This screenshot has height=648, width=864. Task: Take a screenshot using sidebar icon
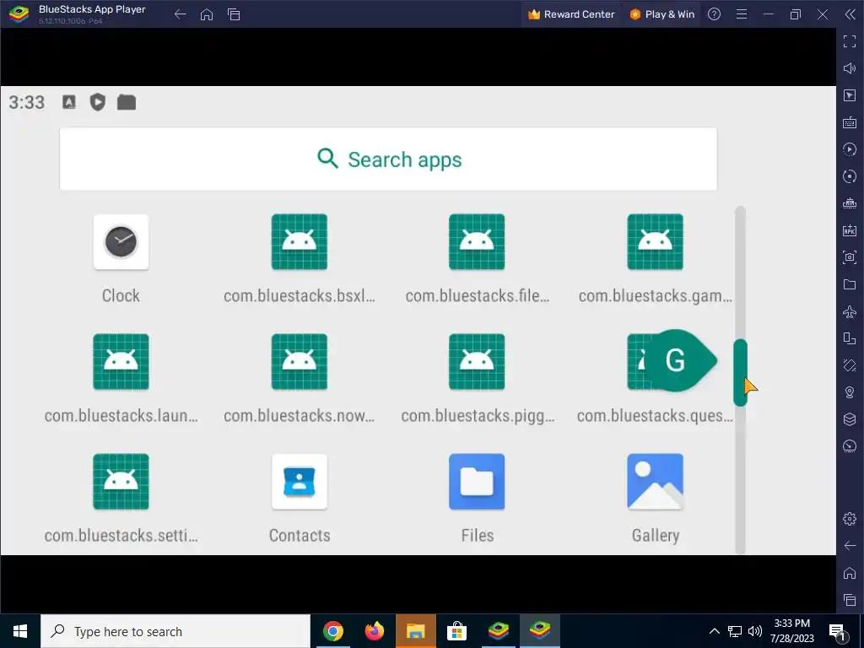(x=850, y=257)
